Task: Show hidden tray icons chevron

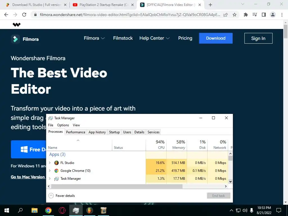Action: pos(231,210)
